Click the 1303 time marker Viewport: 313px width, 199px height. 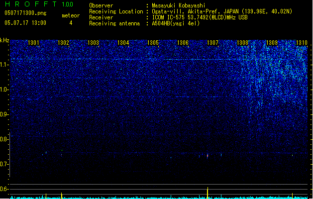pos(93,43)
